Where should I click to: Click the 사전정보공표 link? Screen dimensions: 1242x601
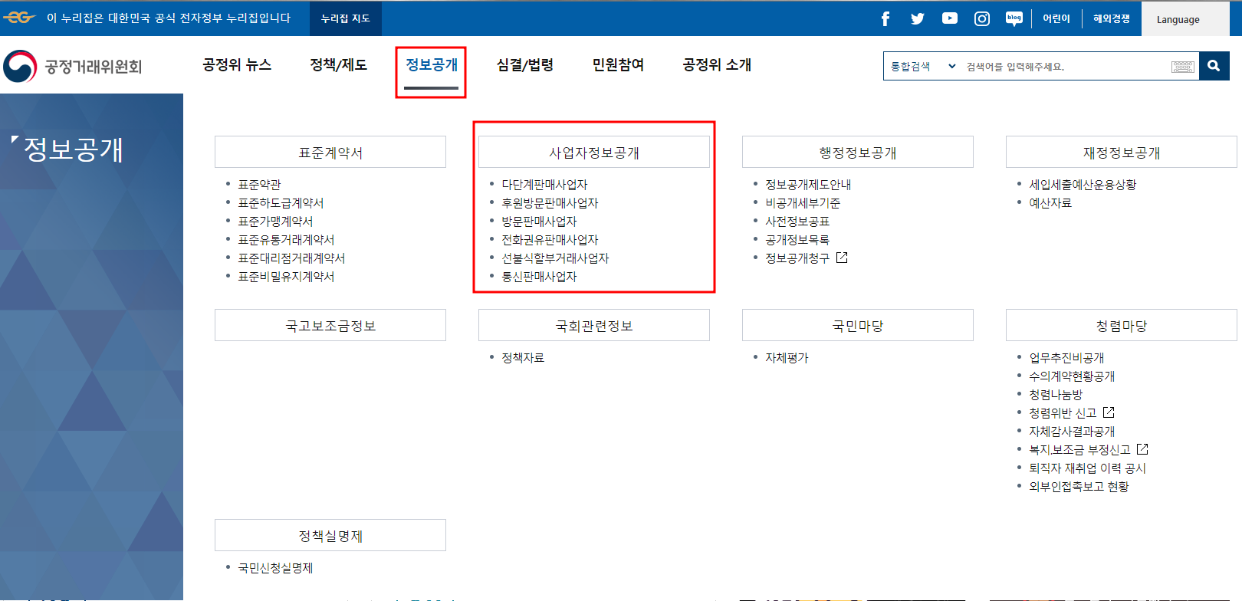pos(797,222)
